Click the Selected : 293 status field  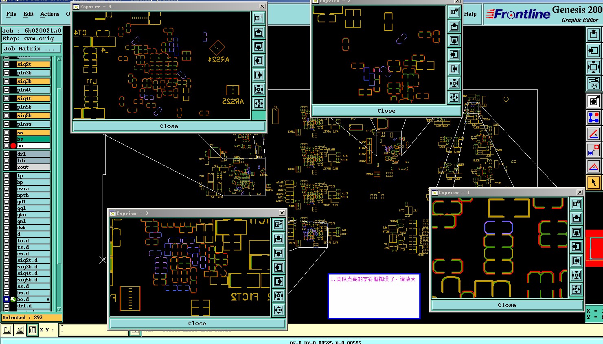click(x=32, y=318)
